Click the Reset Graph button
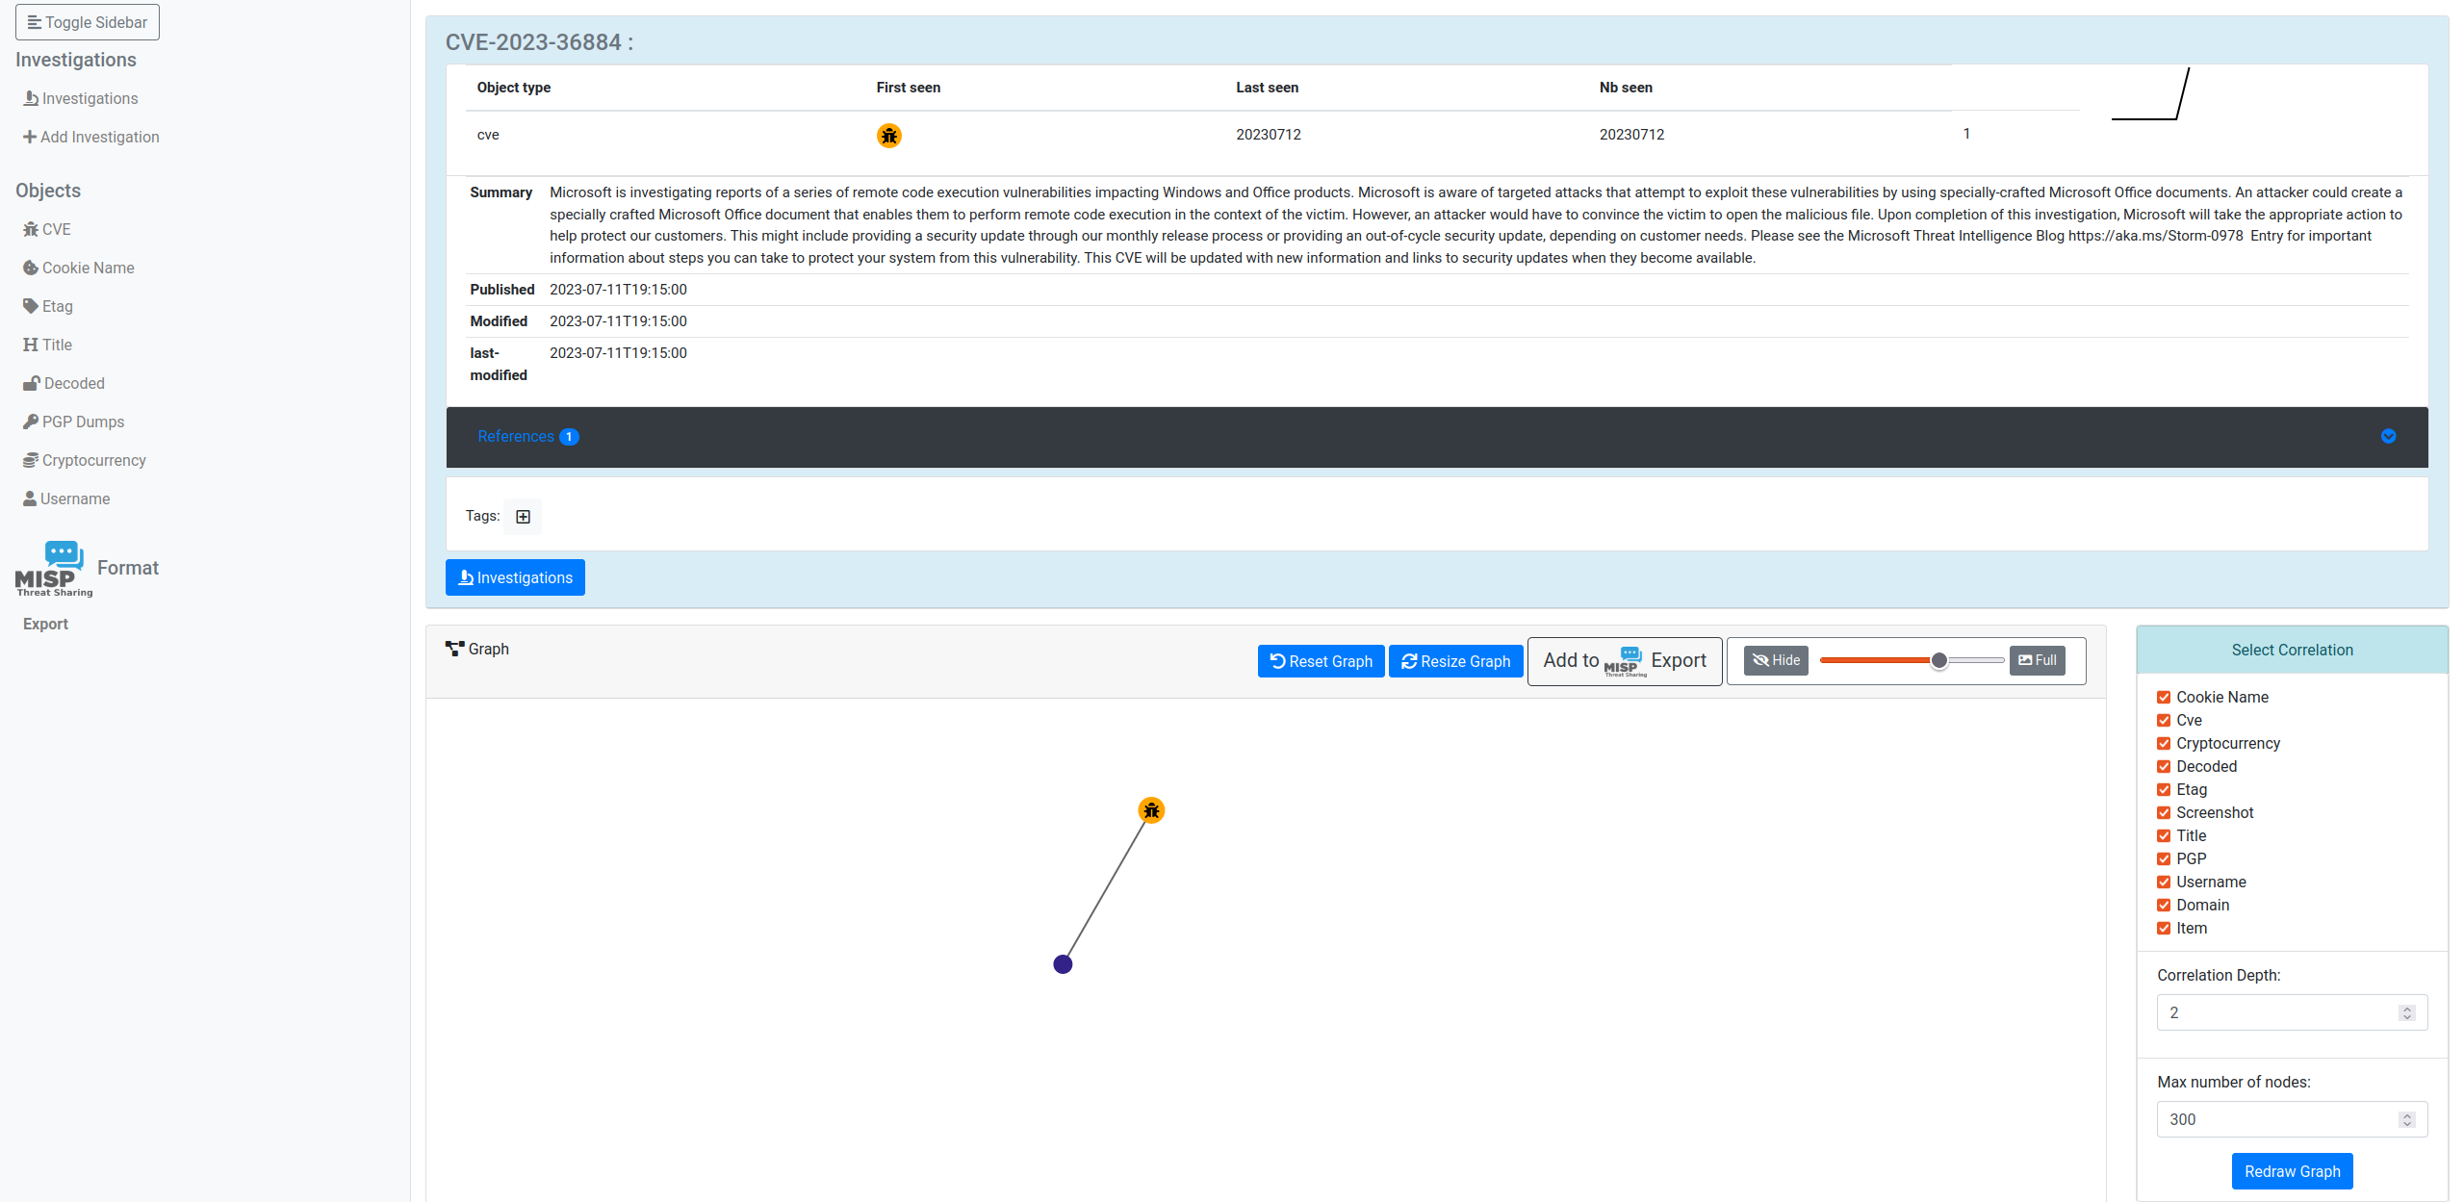The height and width of the screenshot is (1202, 2464). (x=1320, y=660)
